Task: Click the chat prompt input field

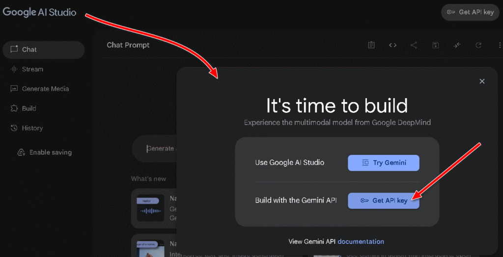Action: pos(155,149)
